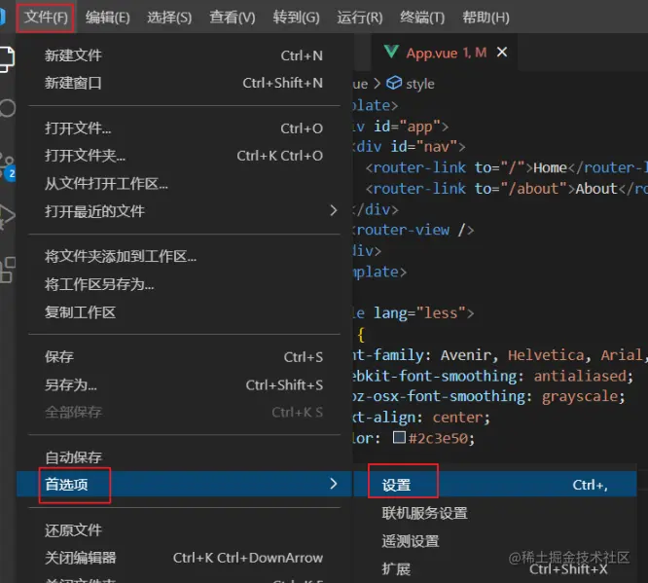Click the Home router-link line
The image size is (648, 583).
pos(507,167)
